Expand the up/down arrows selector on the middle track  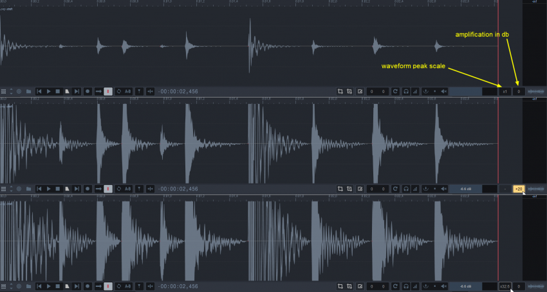12,189
